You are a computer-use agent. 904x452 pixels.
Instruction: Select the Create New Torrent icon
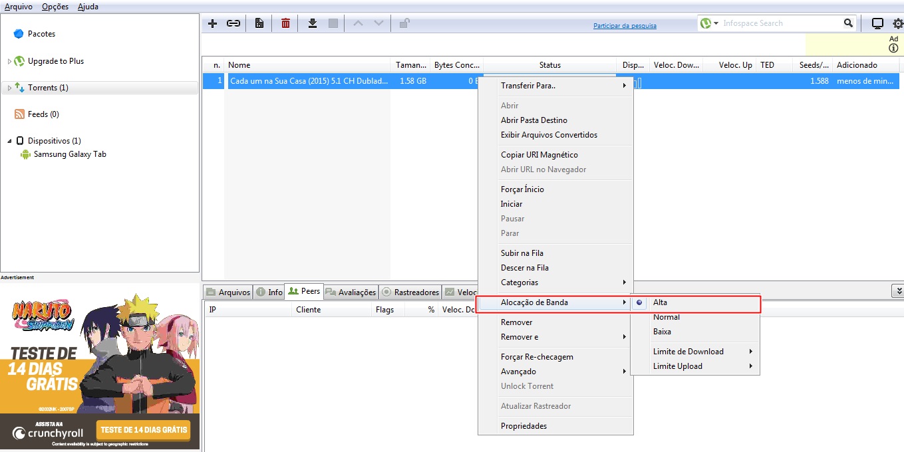pyautogui.click(x=259, y=23)
